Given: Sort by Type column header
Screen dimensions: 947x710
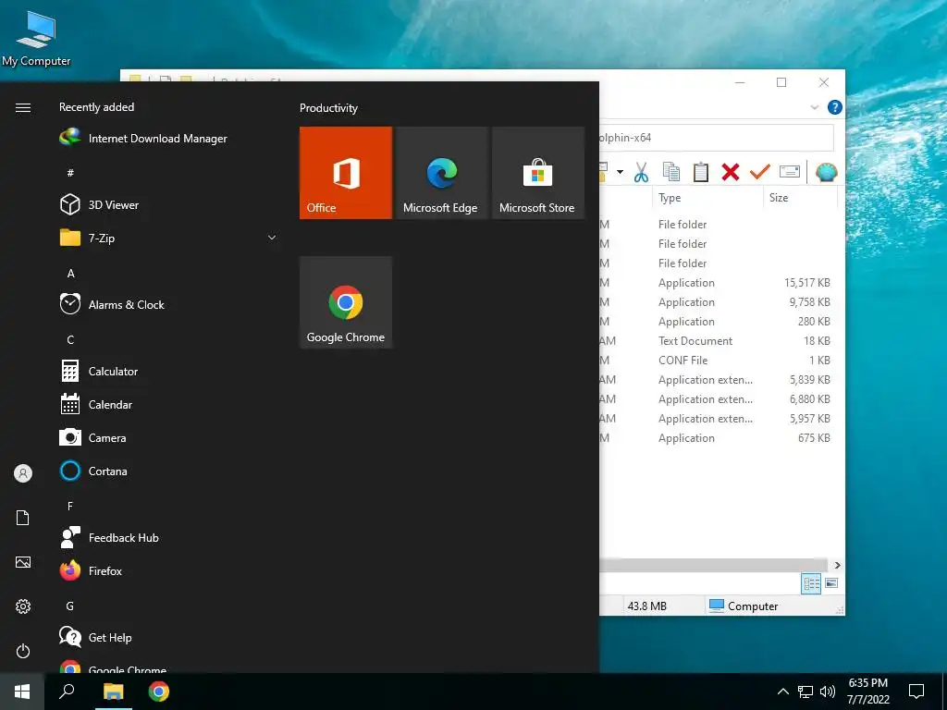Looking at the screenshot, I should tap(707, 198).
